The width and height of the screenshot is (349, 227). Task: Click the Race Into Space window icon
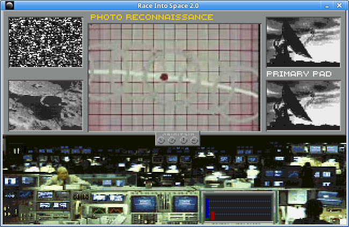click(x=9, y=5)
